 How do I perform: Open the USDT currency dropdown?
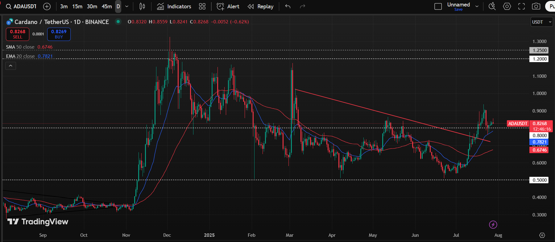542,22
